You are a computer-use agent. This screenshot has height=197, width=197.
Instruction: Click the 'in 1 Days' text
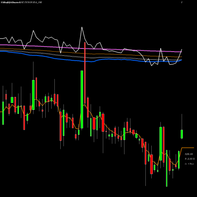(x=189, y=164)
